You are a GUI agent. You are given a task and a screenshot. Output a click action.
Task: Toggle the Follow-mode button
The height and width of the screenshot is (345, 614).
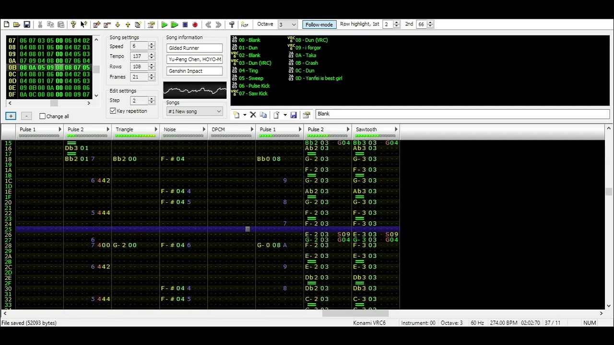pos(319,24)
